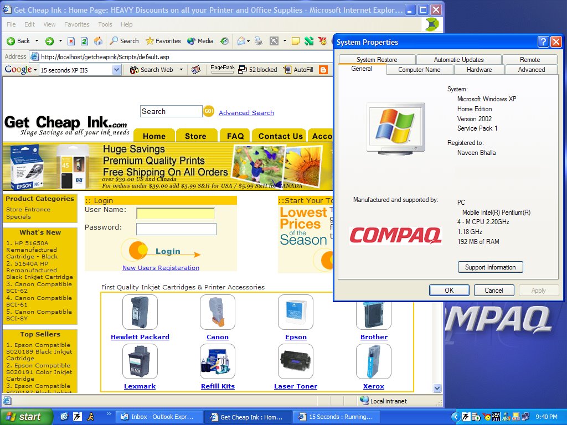Open the Refill Kits category link
Viewport: 567px width, 425px height.
(218, 386)
